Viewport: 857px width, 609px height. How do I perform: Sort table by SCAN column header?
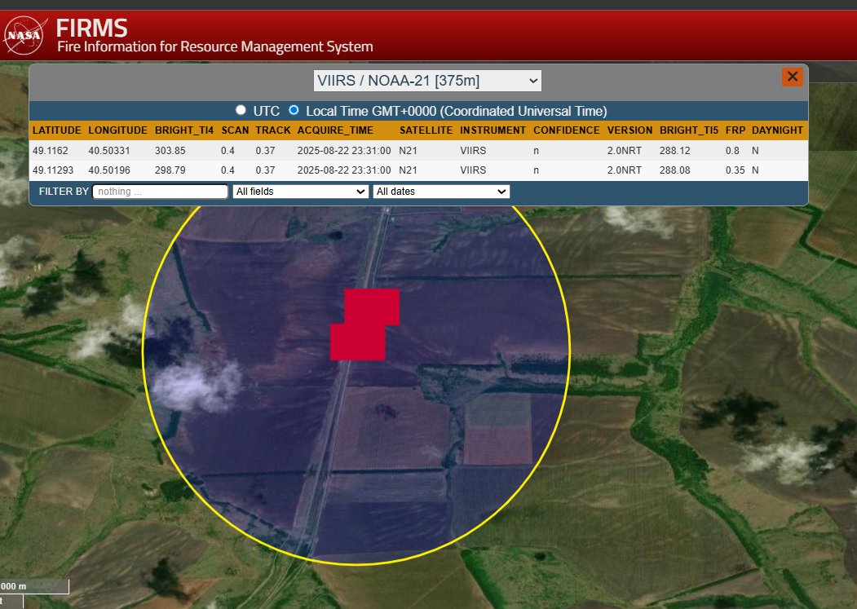(235, 130)
